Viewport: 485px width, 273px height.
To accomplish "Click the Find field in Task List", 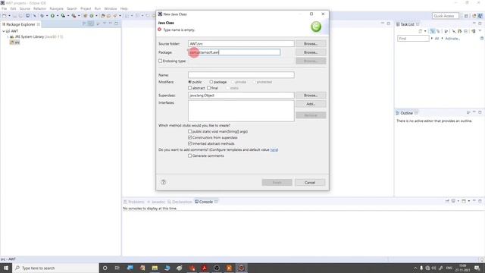I will pos(413,39).
